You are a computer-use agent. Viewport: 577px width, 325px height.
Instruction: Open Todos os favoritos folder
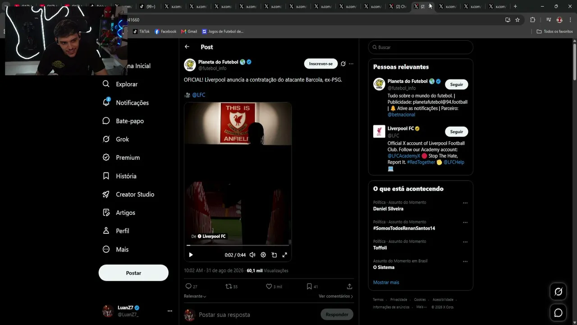pos(554,32)
